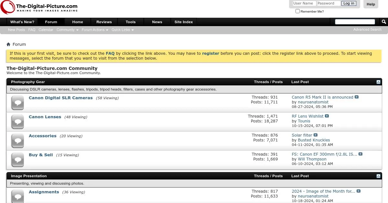Click the User Name input field
The image size is (388, 203).
[304, 4]
